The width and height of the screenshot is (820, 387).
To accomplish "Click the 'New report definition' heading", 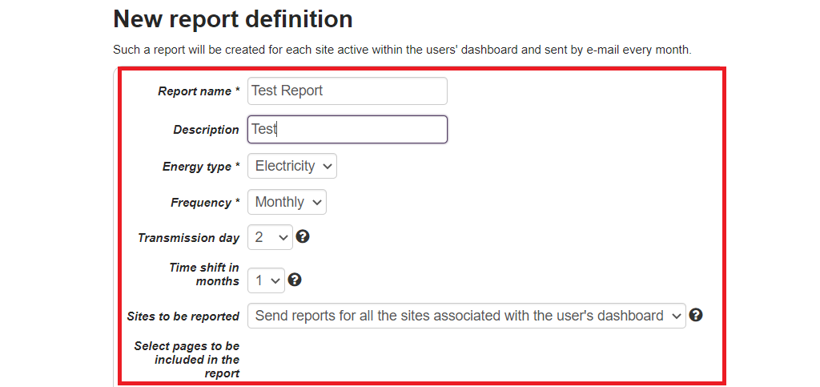I will point(232,18).
